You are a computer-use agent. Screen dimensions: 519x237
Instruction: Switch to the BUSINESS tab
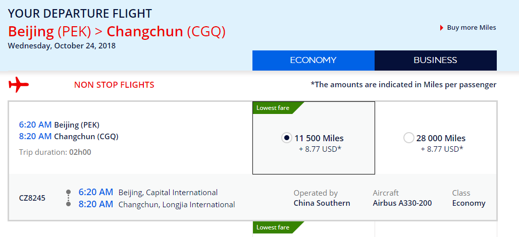436,60
